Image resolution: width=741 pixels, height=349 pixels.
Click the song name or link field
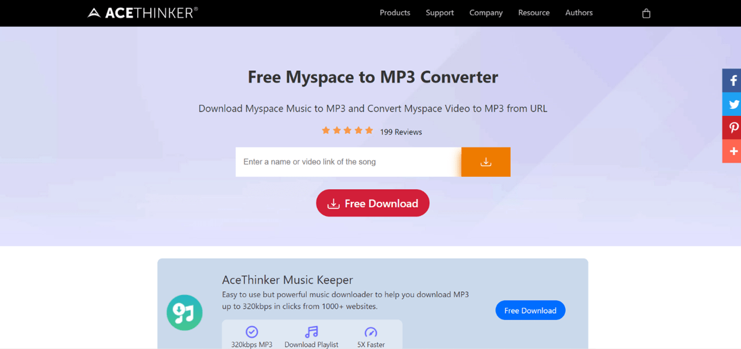(x=348, y=162)
